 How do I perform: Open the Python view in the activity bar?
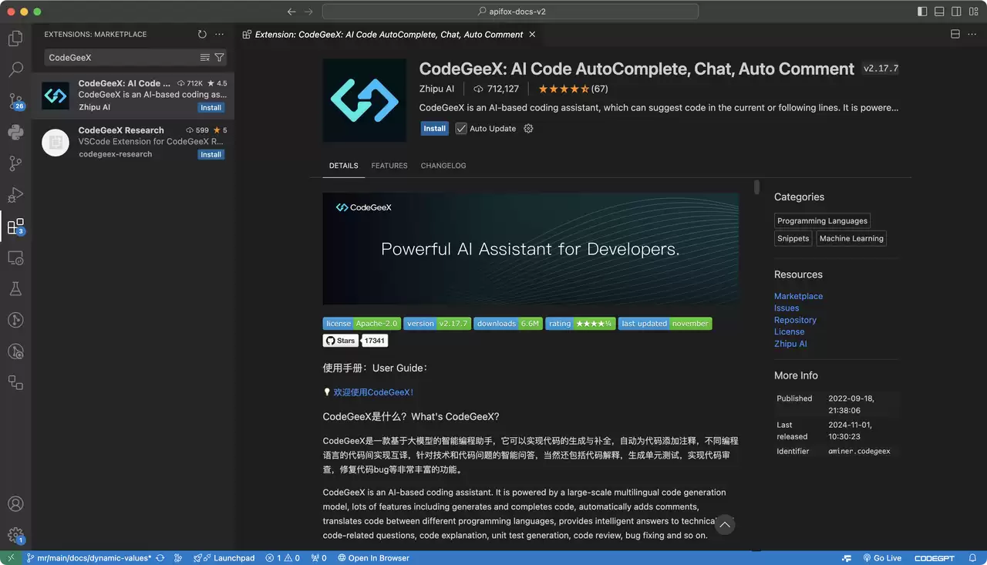(x=15, y=132)
